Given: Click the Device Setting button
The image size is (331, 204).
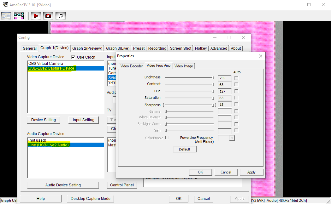Looking at the screenshot, I should tap(44, 120).
